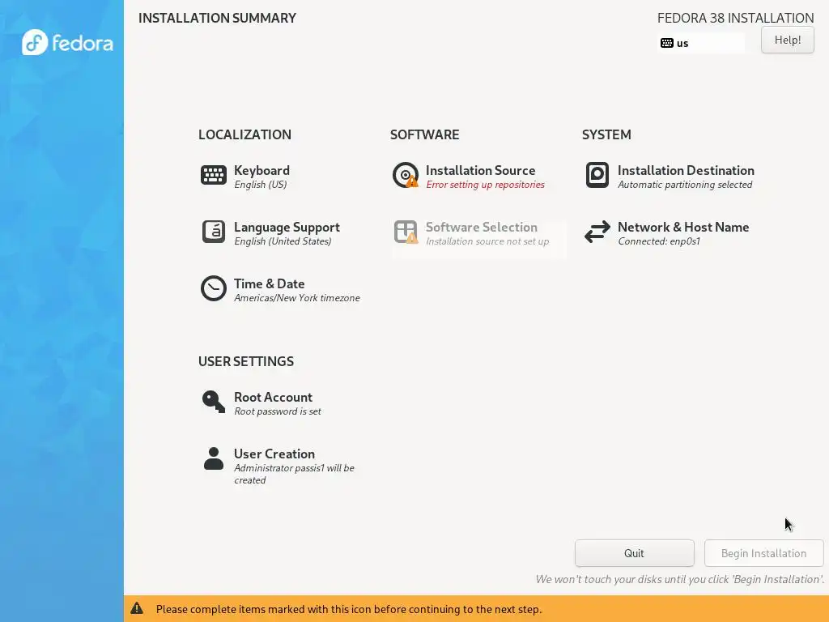
Task: Open the Installation Source title
Action: point(481,170)
